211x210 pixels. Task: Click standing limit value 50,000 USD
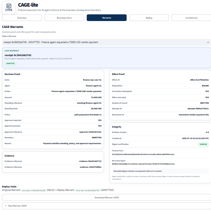click(x=96, y=109)
